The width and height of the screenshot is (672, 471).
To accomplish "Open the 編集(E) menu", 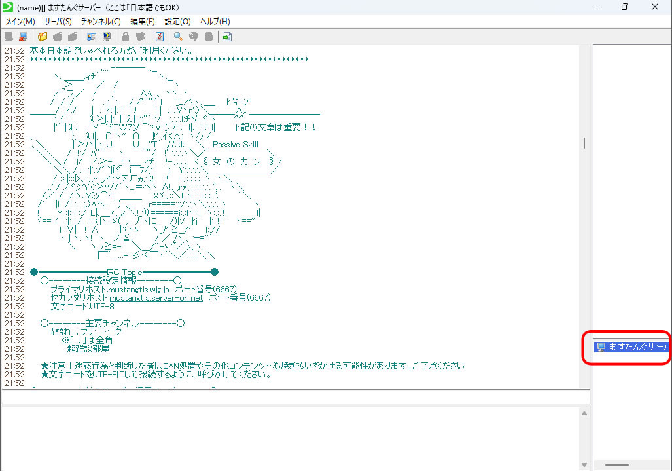I will click(x=143, y=21).
